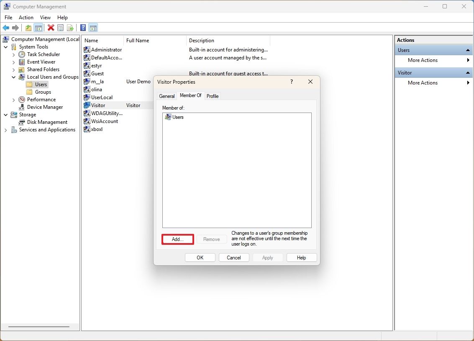
Task: Expand the Services and Applications node
Action: click(x=5, y=130)
